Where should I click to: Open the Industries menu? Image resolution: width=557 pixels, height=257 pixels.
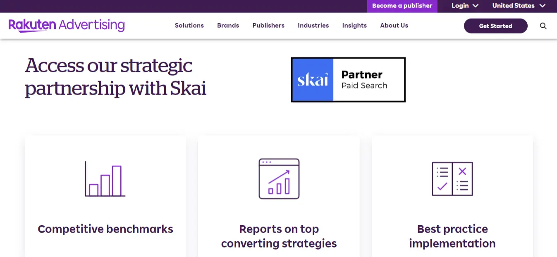[x=313, y=25]
